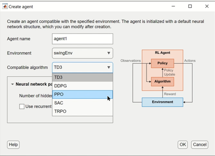The height and width of the screenshot is (156, 215).
Task: Pick SAC from the algorithm list
Action: (82, 103)
